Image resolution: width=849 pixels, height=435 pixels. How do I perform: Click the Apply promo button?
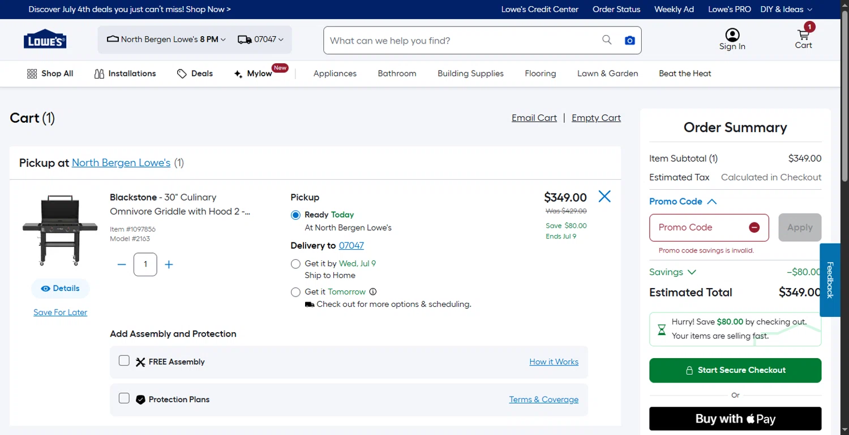coord(800,227)
